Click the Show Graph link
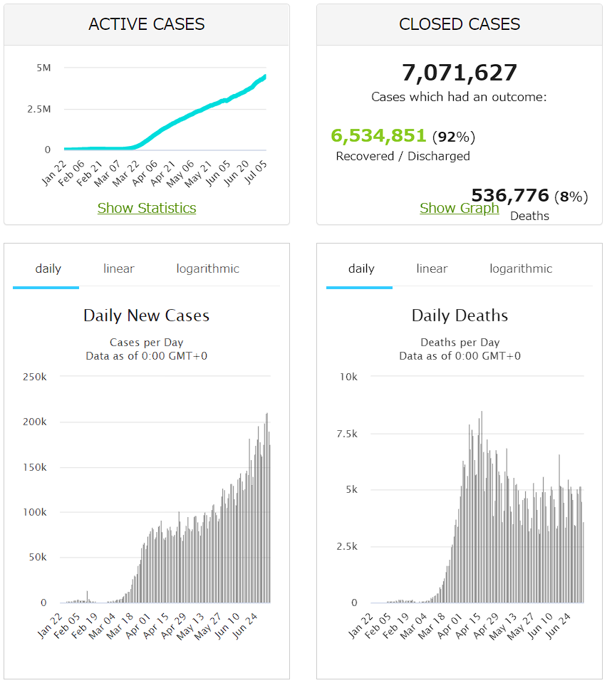The height and width of the screenshot is (683, 607). (x=460, y=208)
